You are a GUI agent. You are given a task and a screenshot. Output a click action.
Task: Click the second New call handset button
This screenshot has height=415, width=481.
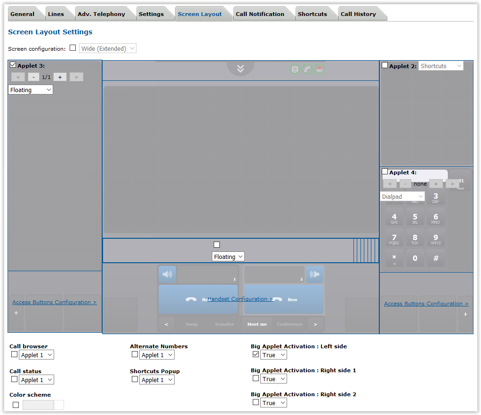pyautogui.click(x=284, y=299)
